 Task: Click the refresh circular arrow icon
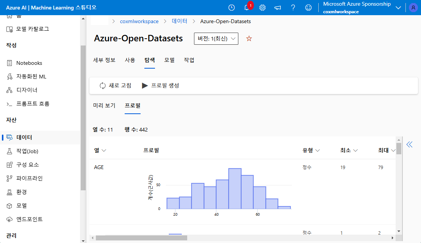[x=103, y=86]
